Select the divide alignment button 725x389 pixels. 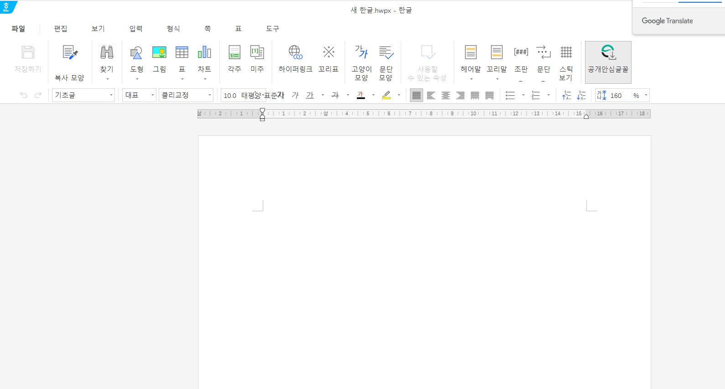[x=489, y=95]
